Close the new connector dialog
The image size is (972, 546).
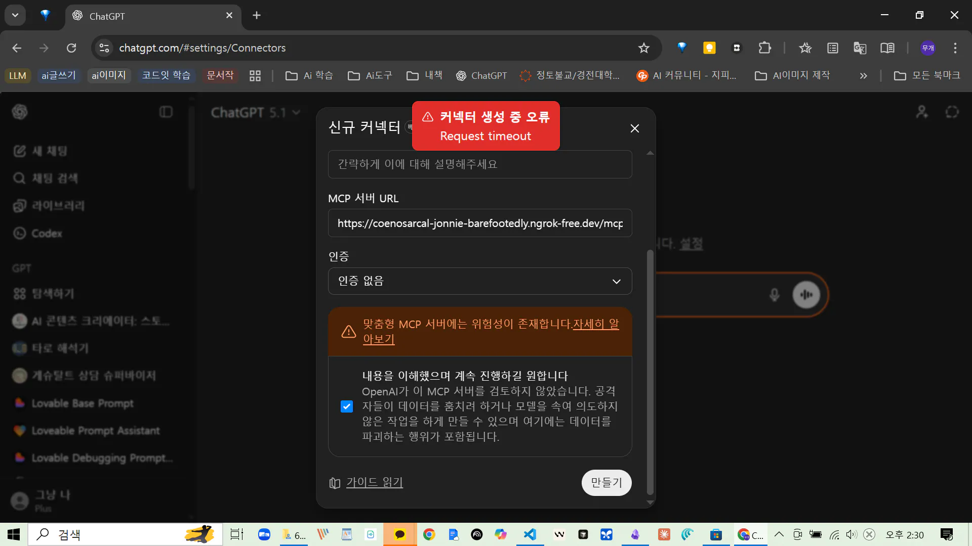(634, 128)
